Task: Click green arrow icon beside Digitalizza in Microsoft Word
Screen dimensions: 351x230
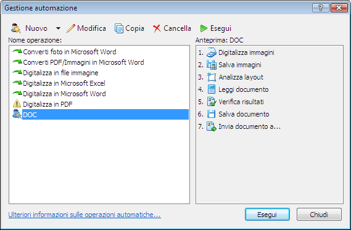Action: coord(17,93)
